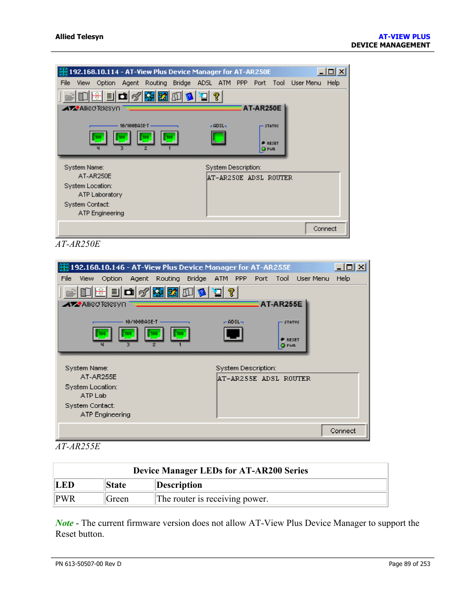Select port 4 on the AT-AR255E panel
This screenshot has width=472, height=611.
click(102, 334)
